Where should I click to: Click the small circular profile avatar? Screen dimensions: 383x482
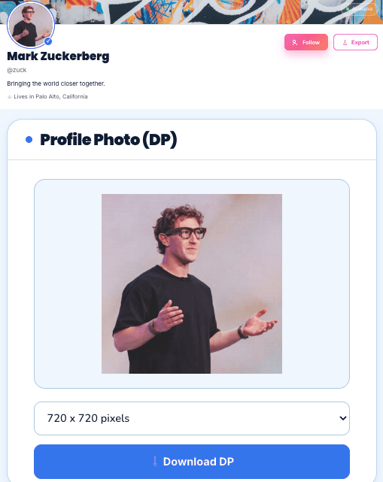[x=30, y=25]
